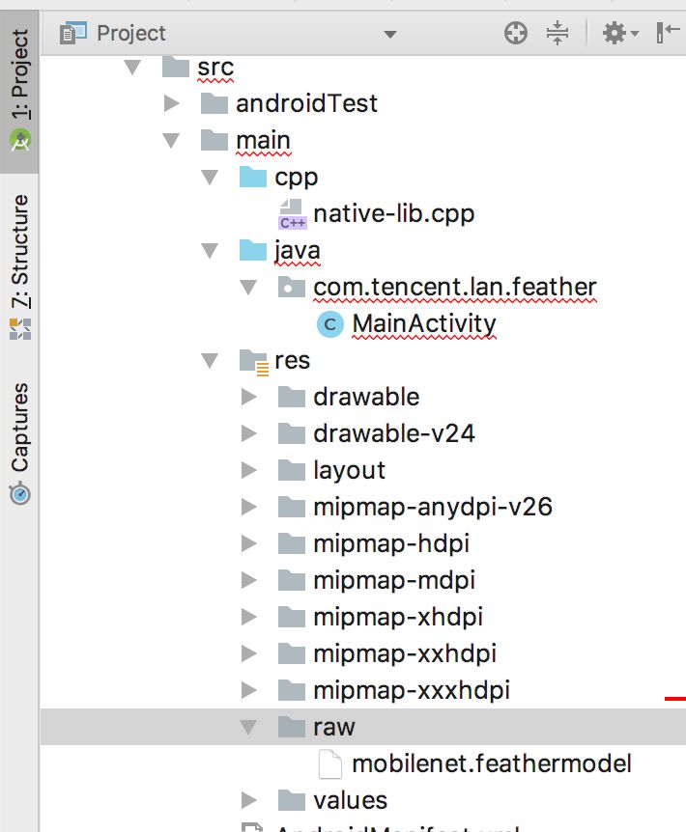Click the mipmap-xxxhdpi folder icon
The height and width of the screenshot is (832, 686).
[x=292, y=690]
